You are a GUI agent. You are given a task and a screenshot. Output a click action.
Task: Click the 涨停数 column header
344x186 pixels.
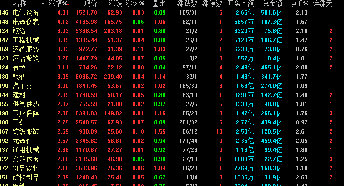coord(212,4)
